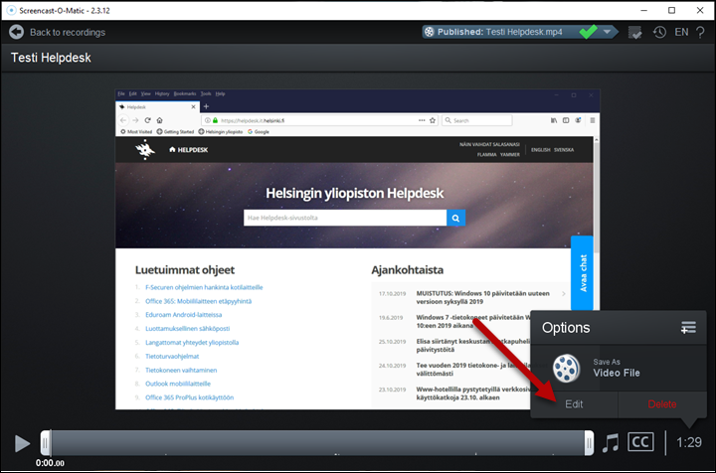Image resolution: width=716 pixels, height=473 pixels.
Task: Click Luottamuksellinen sähköposti link
Action: pos(188,328)
